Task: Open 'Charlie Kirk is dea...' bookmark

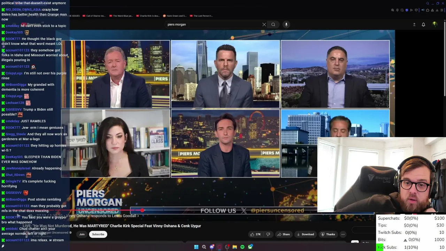Action: tap(148, 16)
